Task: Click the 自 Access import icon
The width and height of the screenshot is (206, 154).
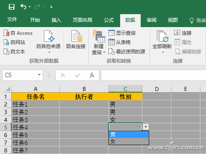Action: click(x=6, y=33)
